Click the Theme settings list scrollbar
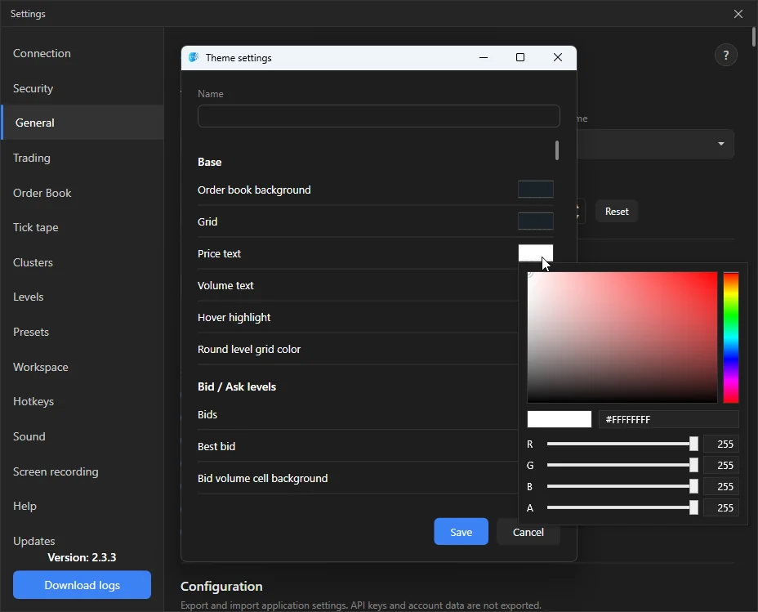The width and height of the screenshot is (758, 612). (x=557, y=150)
